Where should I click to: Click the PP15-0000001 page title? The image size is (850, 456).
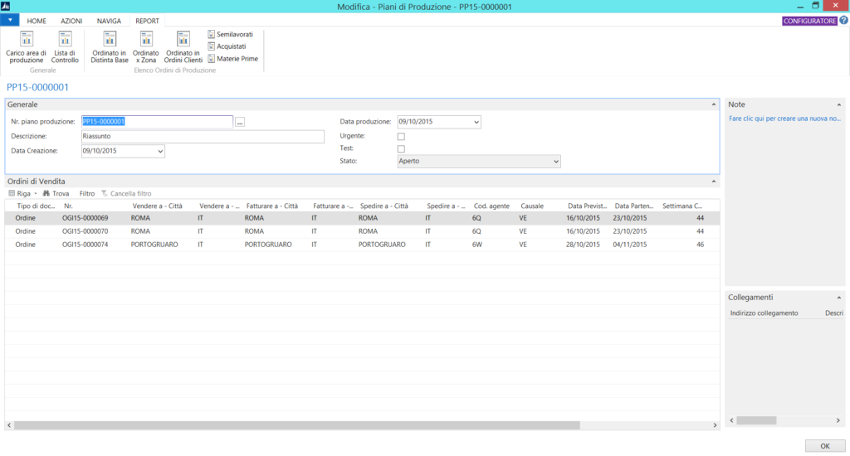point(37,87)
